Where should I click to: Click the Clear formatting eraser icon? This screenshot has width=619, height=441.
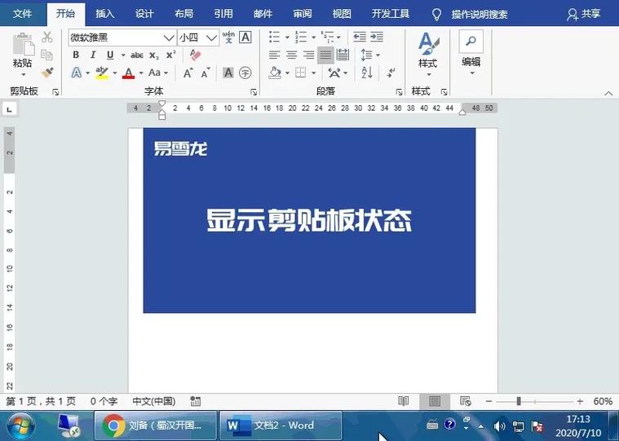point(196,55)
